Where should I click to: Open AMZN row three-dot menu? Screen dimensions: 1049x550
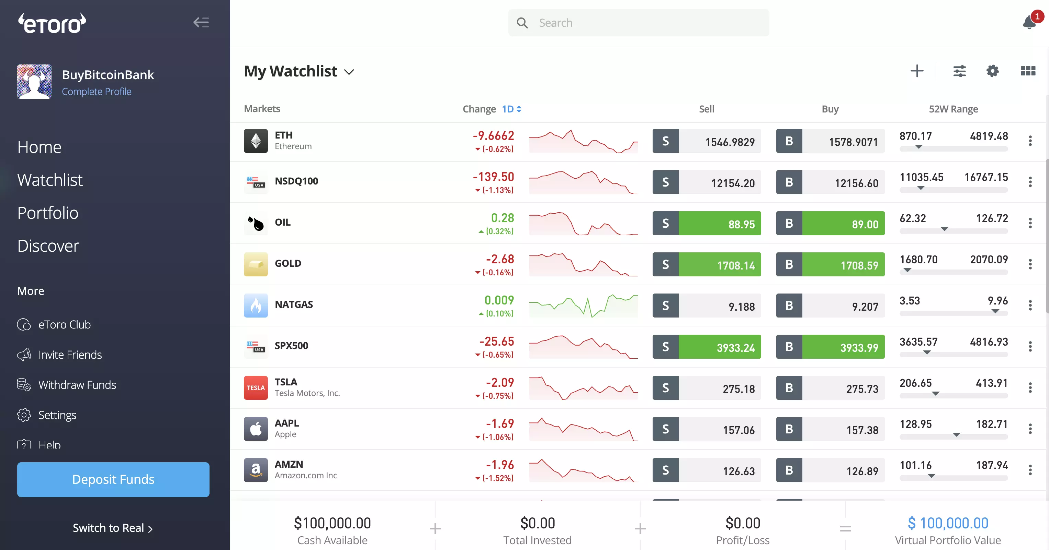coord(1030,470)
